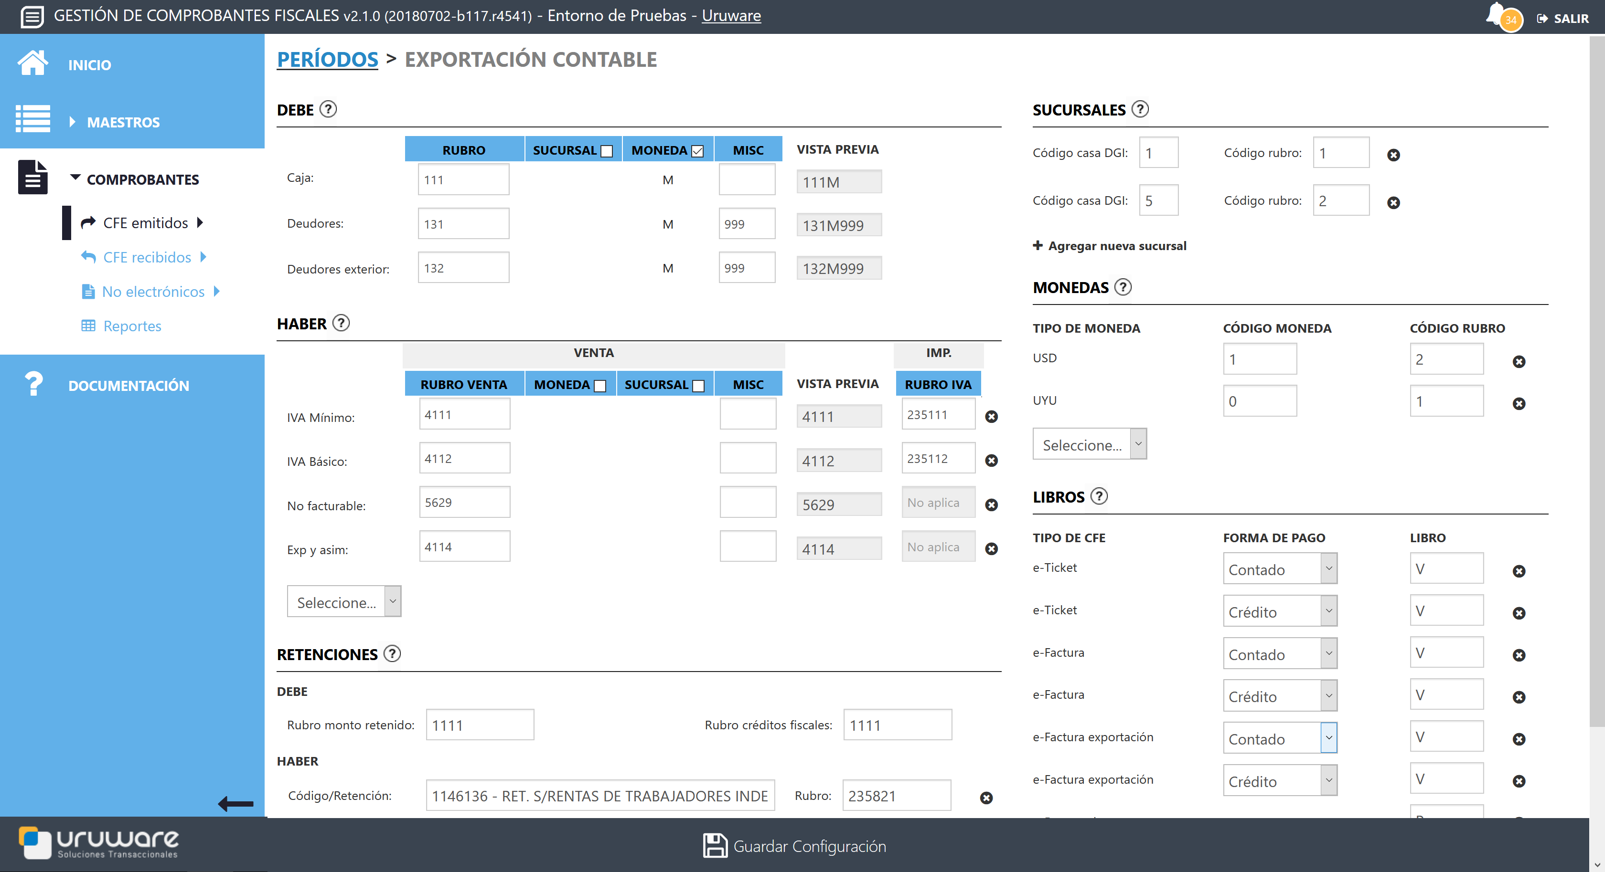
Task: Remove second sucursal code row
Action: [1393, 203]
